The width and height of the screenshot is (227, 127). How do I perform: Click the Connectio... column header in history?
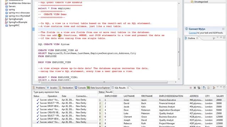(x=82, y=96)
